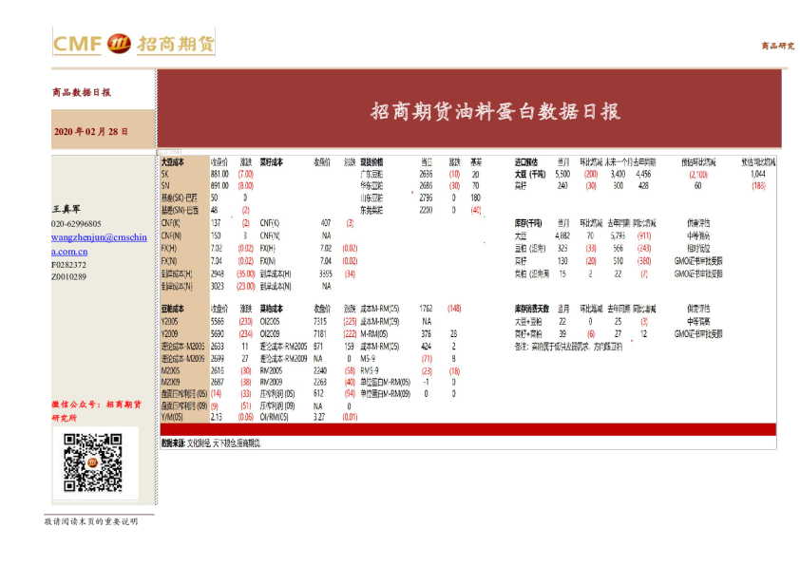The width and height of the screenshot is (800, 565).
Task: Click the analyst name 王真军
Action: click(x=68, y=209)
